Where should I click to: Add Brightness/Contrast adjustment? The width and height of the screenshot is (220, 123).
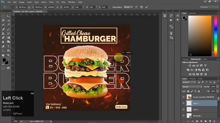pyautogui.click(x=190, y=66)
